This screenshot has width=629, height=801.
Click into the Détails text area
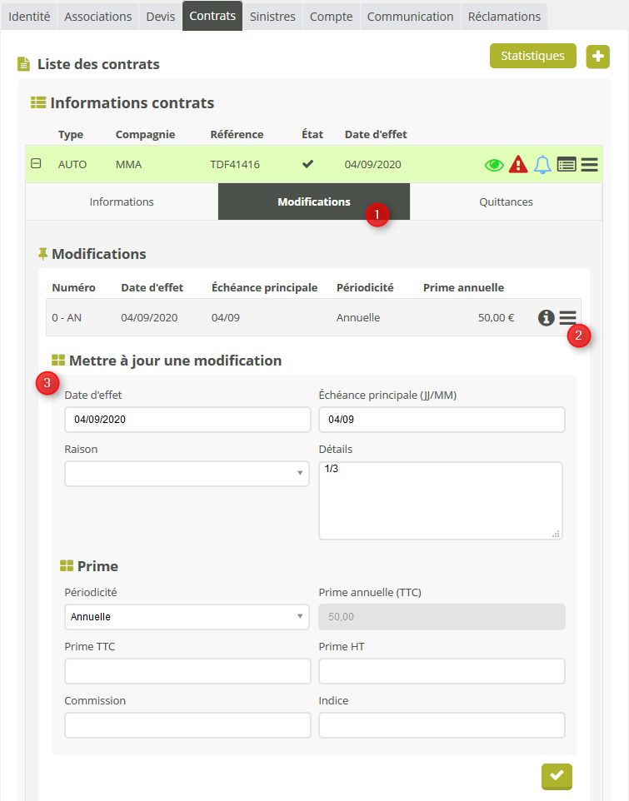click(440, 500)
